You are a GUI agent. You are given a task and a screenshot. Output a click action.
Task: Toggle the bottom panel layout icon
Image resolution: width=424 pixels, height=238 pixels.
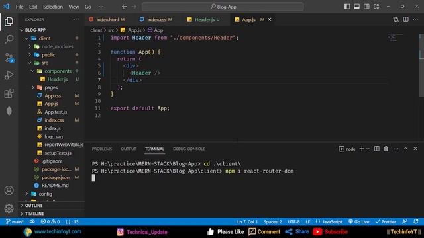(x=357, y=7)
